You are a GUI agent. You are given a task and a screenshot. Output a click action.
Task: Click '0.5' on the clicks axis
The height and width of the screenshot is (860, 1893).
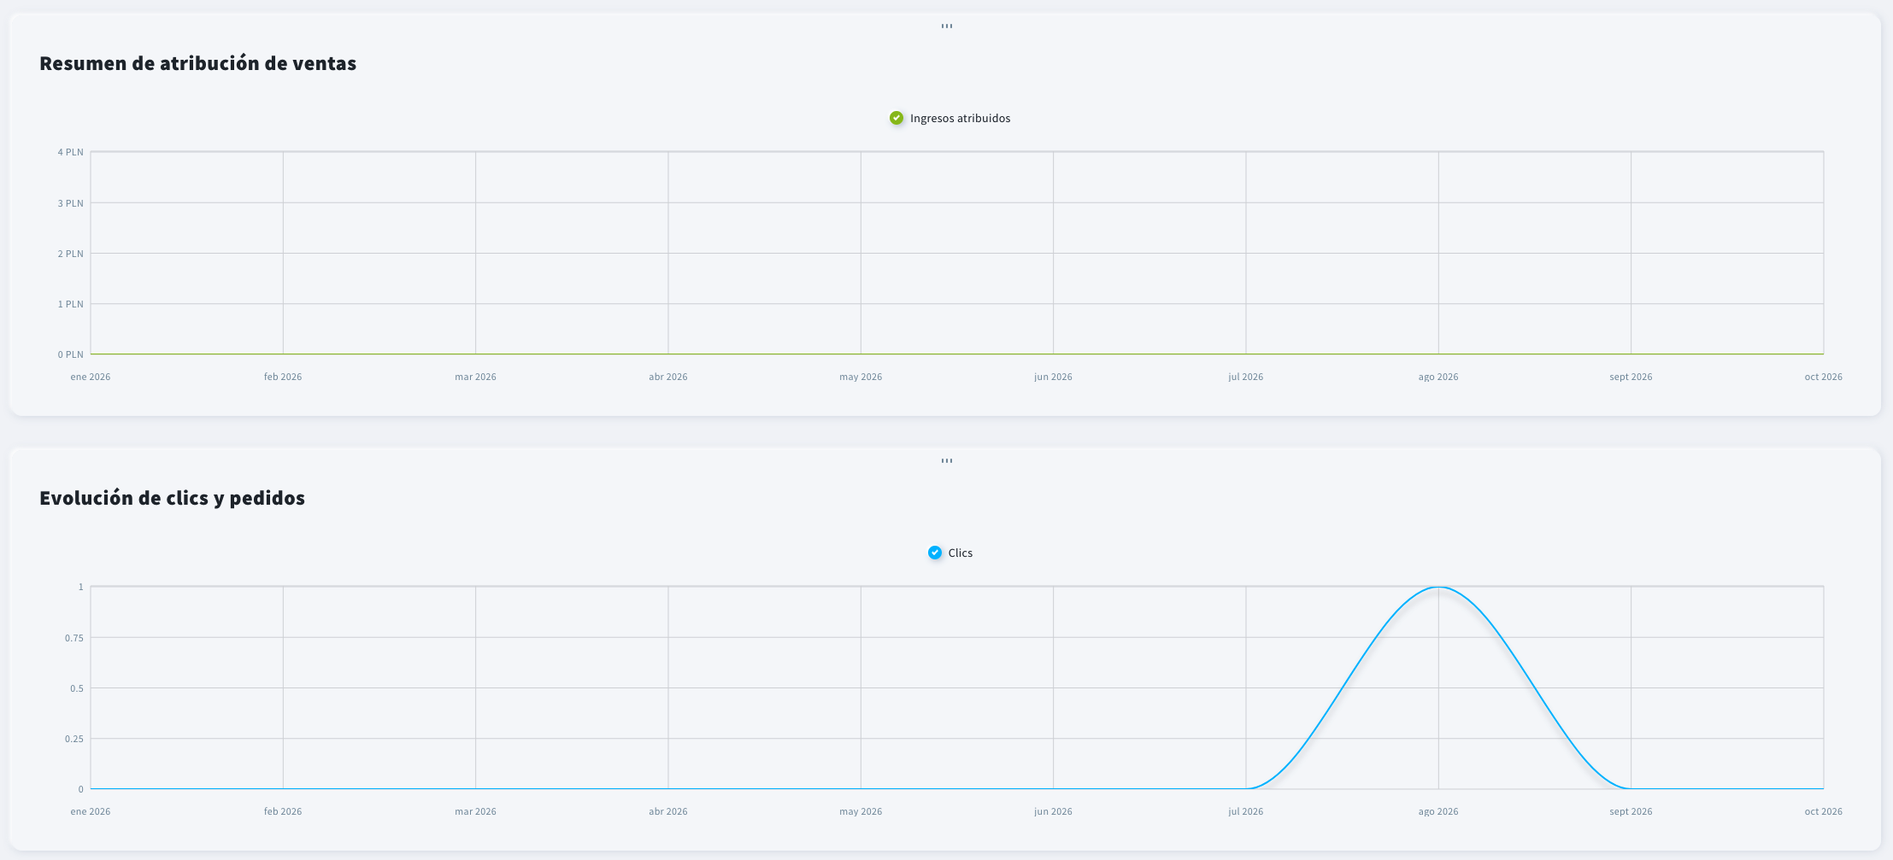[77, 688]
